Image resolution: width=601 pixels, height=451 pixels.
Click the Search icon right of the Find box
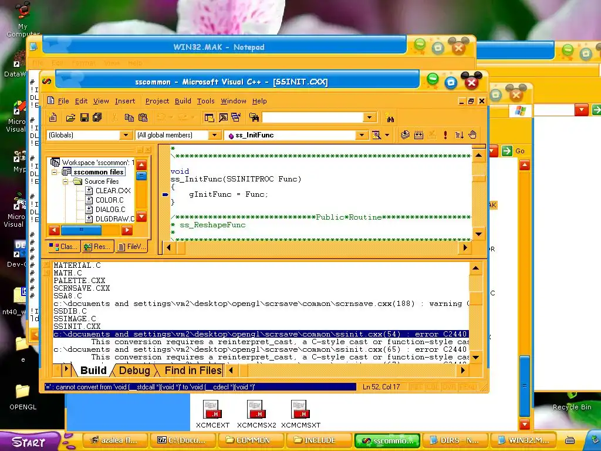pos(390,119)
